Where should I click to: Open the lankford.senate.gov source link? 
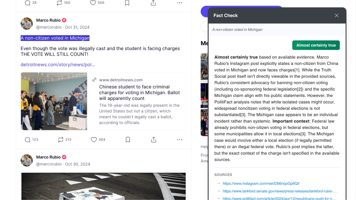[x=279, y=191]
